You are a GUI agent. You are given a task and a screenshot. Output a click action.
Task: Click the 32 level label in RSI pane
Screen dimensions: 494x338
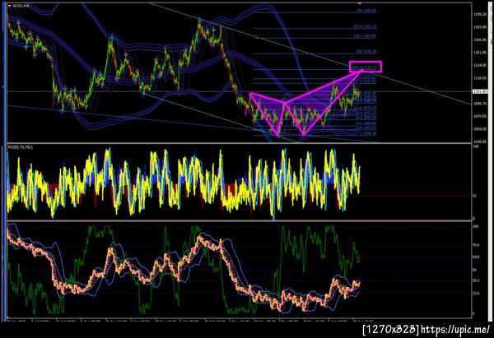(475, 196)
